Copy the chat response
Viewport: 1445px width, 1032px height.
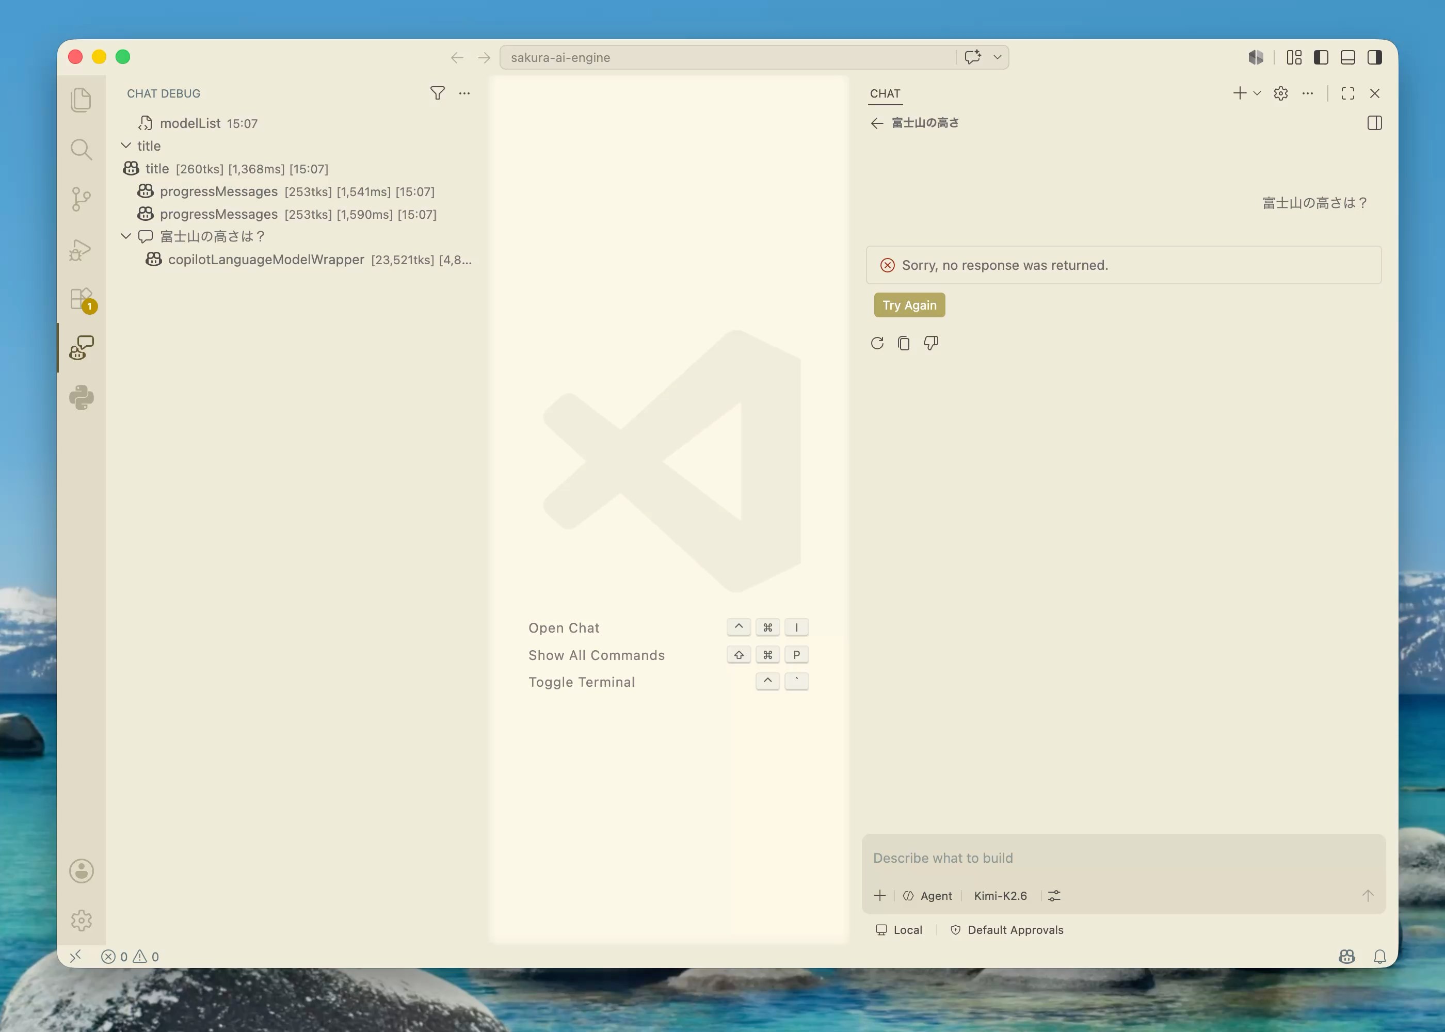(x=904, y=343)
